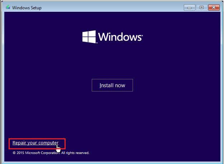Close the Windows Setup window
Image resolution: width=224 pixels, height=164 pixels.
pos(214,8)
